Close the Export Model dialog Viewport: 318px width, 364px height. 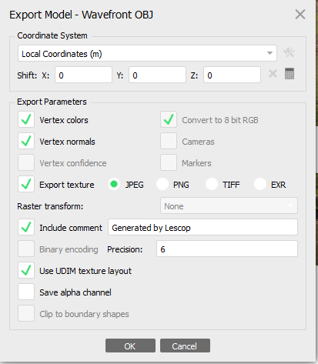click(300, 15)
